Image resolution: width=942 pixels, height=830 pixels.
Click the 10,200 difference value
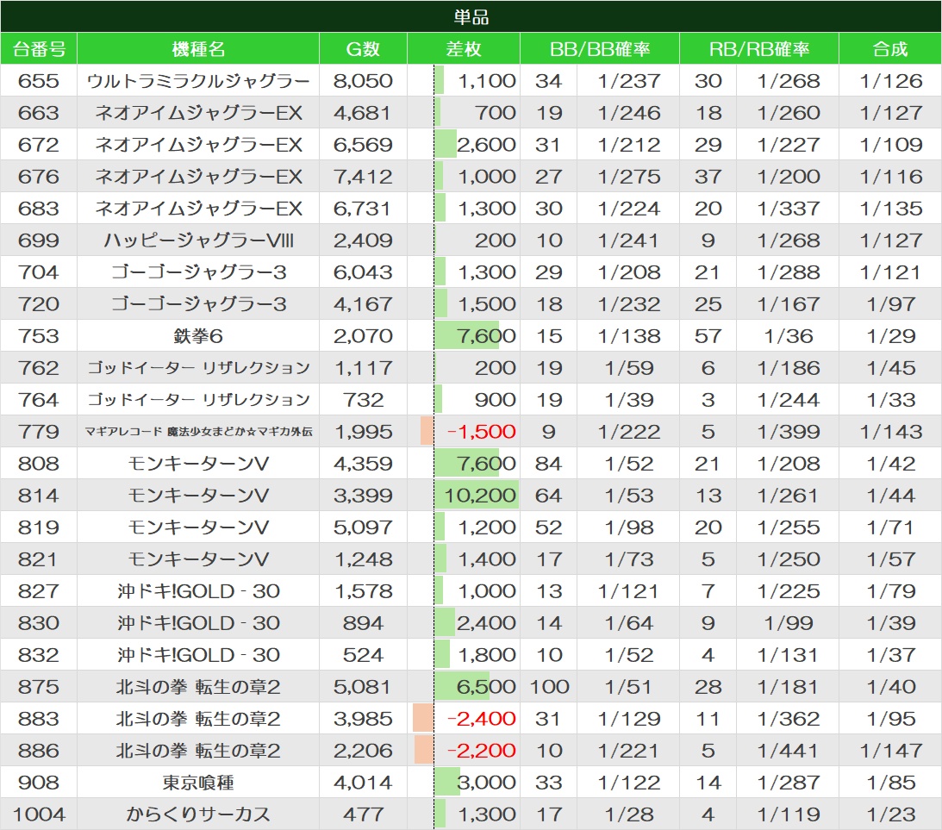480,495
